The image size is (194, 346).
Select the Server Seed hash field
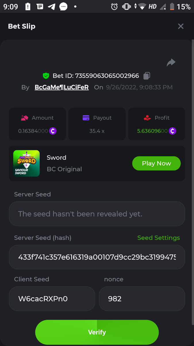[x=97, y=257]
